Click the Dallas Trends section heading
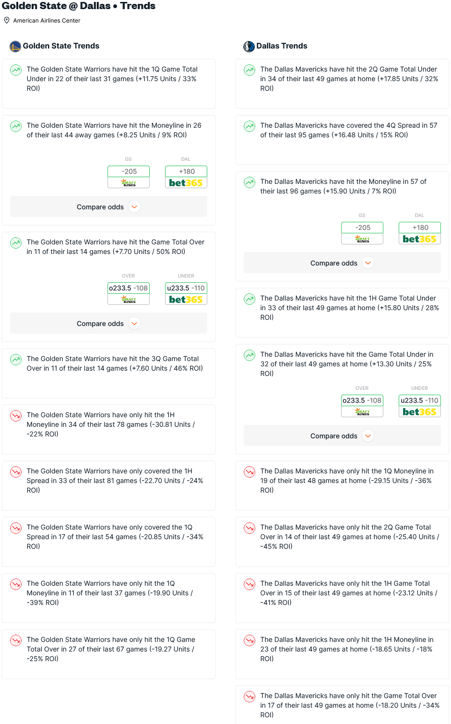The width and height of the screenshot is (451, 724). [x=282, y=46]
